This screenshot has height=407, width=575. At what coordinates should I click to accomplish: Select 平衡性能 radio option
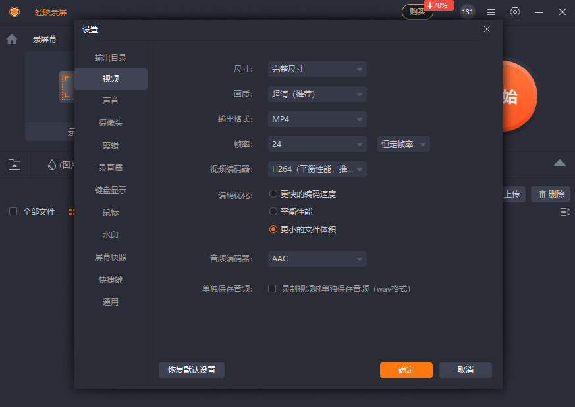(273, 211)
